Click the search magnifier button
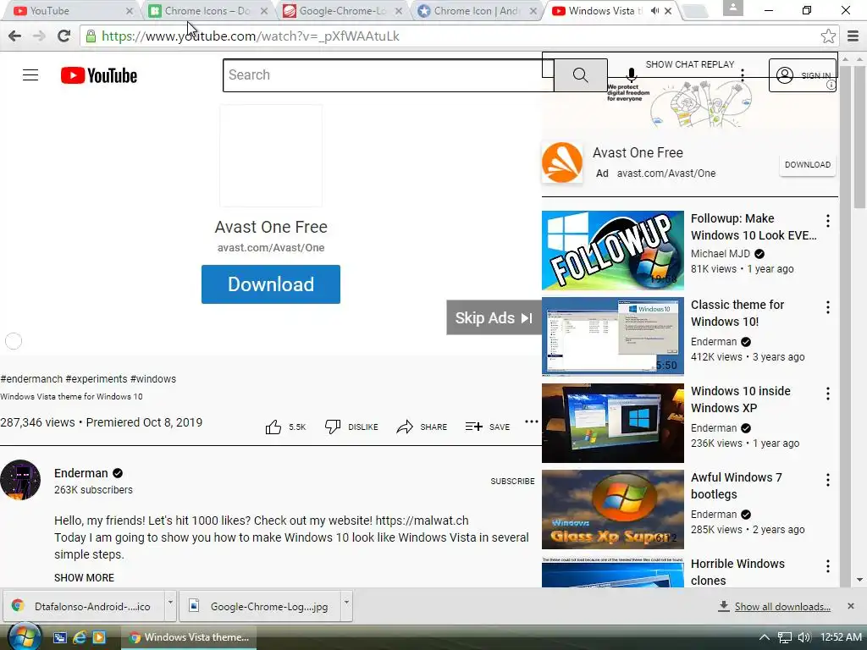Viewport: 867px width, 650px height. 580,75
